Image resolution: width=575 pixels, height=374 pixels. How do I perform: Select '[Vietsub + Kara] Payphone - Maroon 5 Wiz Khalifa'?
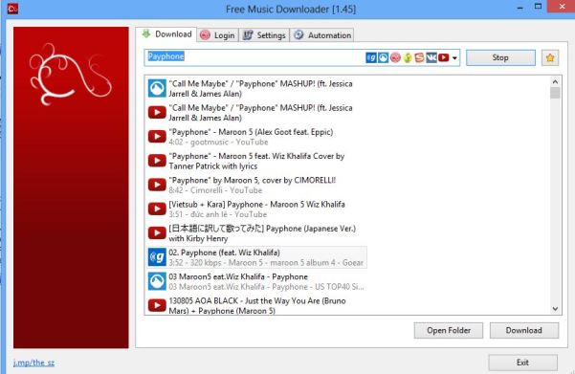[256, 205]
